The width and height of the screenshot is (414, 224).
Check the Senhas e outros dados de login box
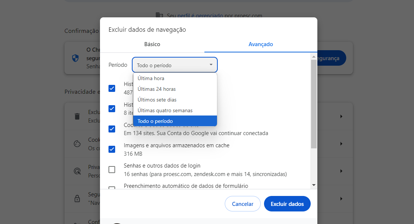112,169
